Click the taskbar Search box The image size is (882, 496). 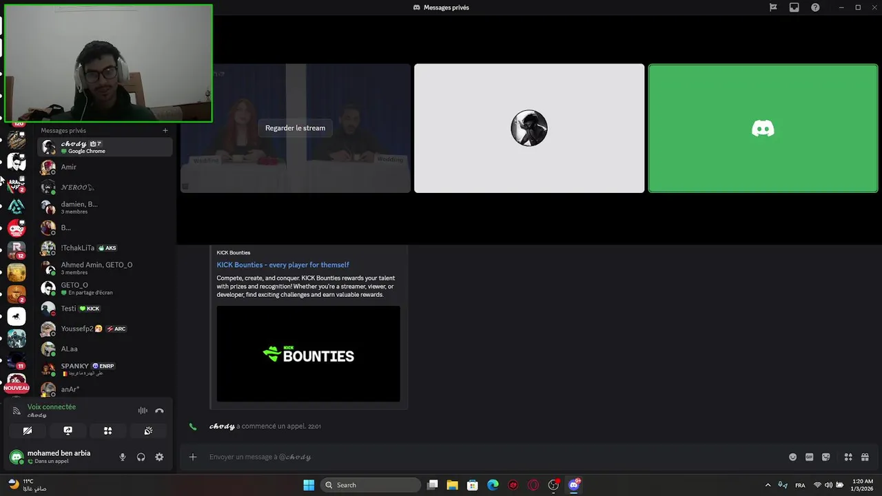tap(371, 485)
